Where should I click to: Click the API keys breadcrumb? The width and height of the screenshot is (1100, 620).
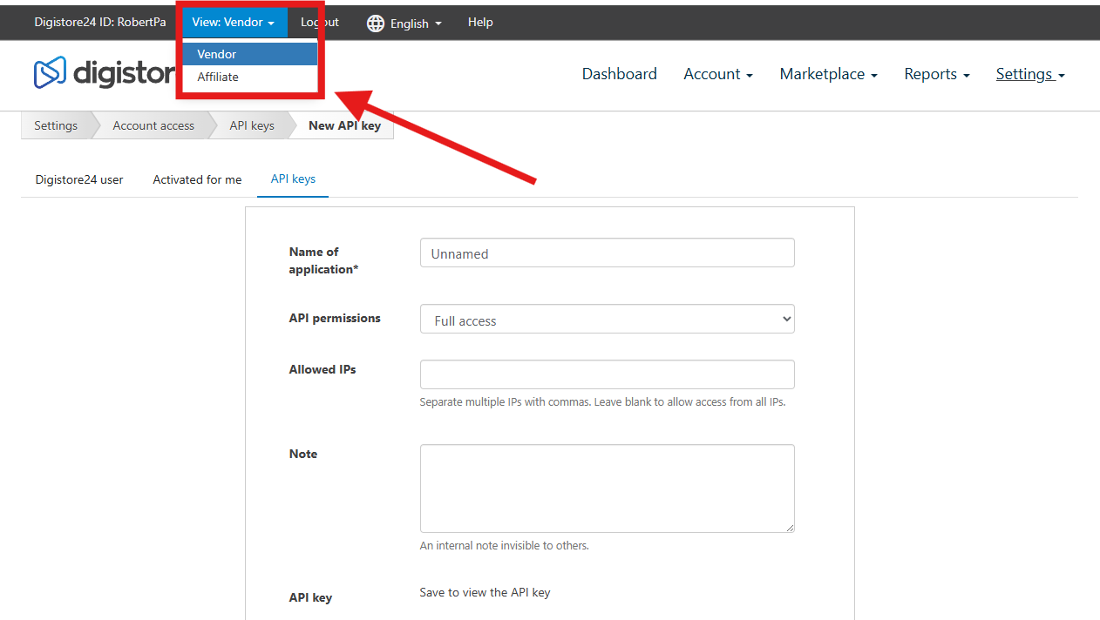252,125
